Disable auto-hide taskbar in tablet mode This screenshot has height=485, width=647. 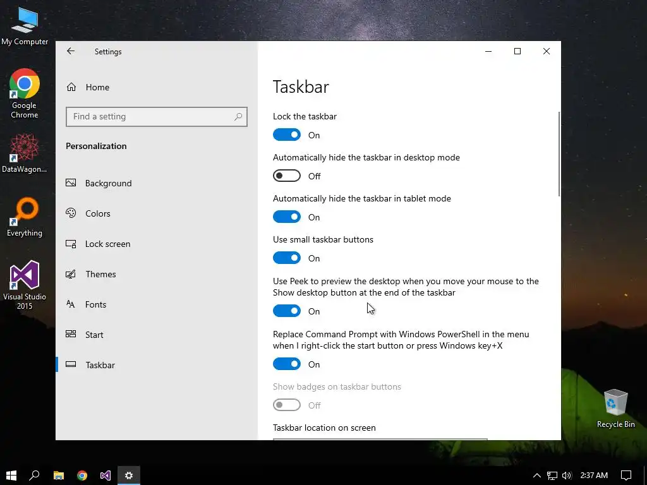(x=287, y=217)
